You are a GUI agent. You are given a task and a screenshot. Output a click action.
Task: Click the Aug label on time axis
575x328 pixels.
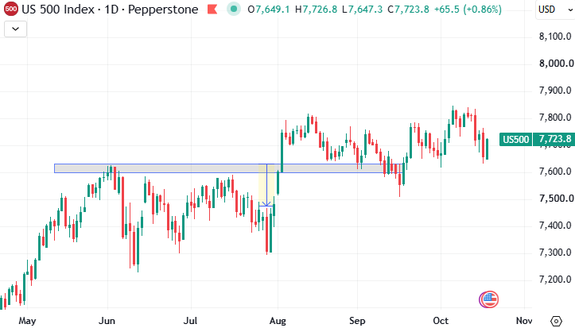(278, 321)
